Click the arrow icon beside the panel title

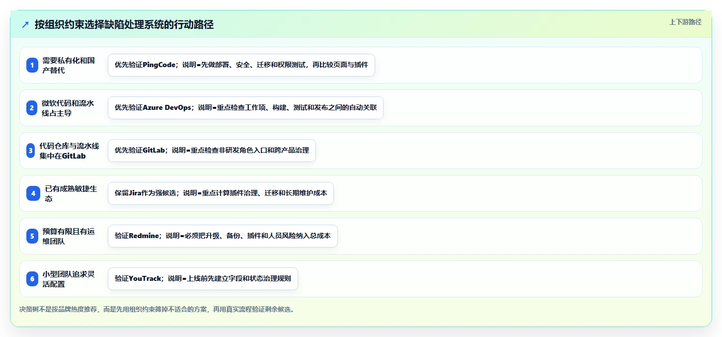(x=25, y=25)
